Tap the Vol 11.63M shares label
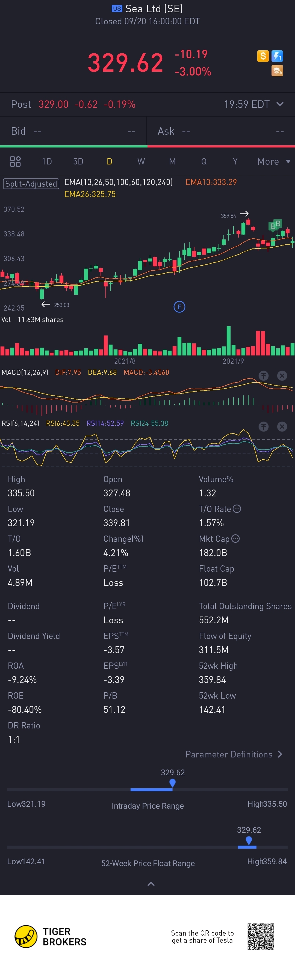The height and width of the screenshot is (978, 295). click(x=32, y=320)
